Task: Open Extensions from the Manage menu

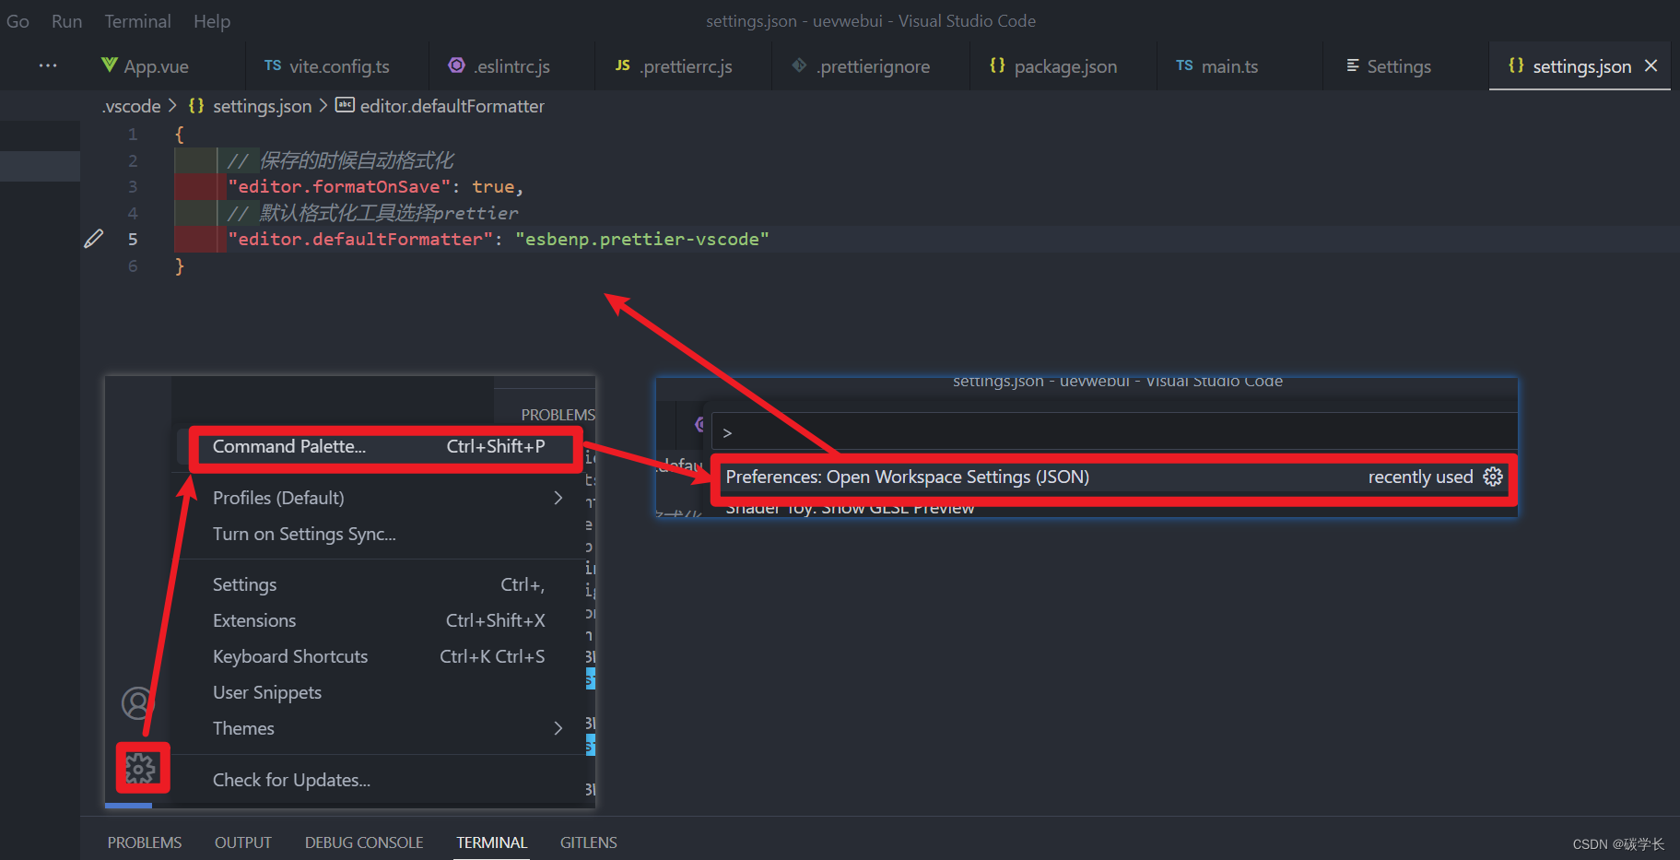Action: [378, 620]
